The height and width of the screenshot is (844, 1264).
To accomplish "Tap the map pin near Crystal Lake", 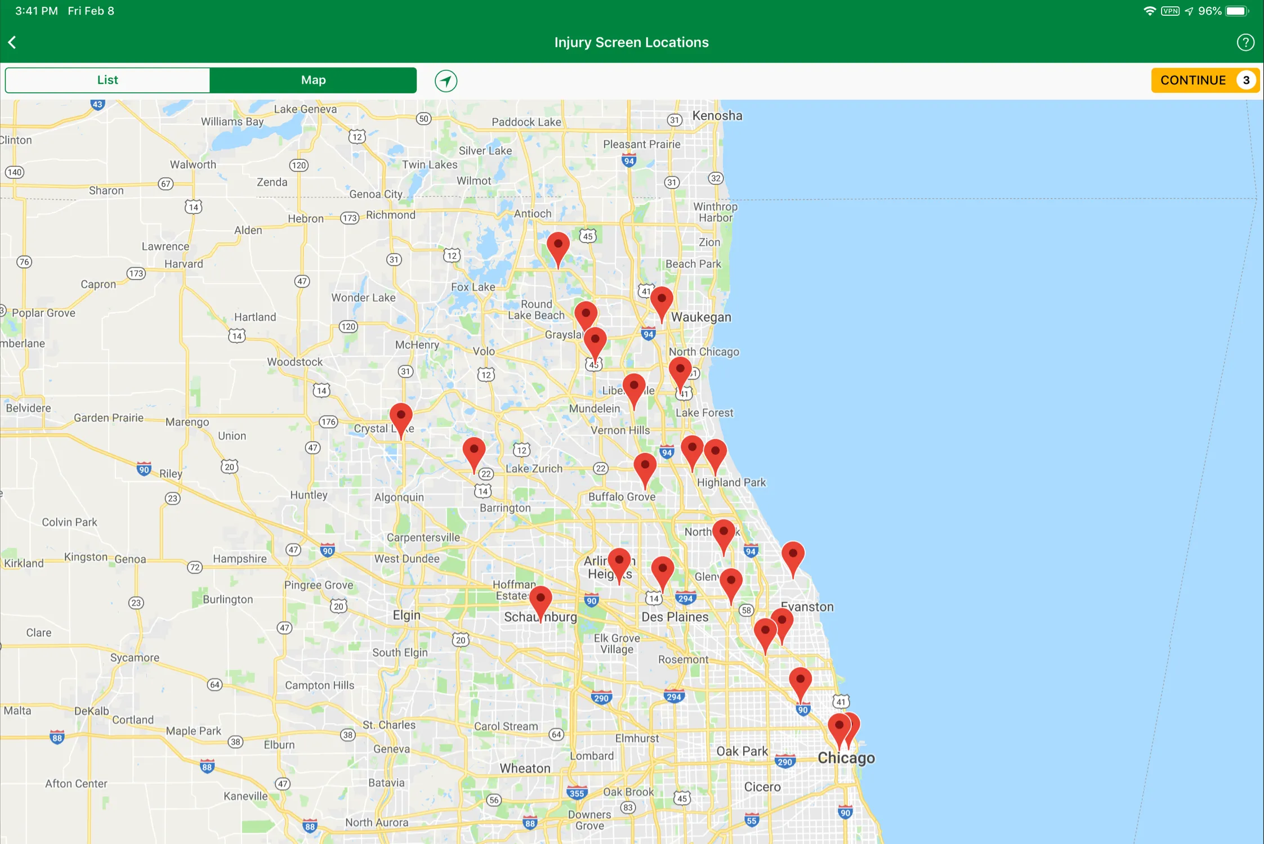I will [400, 418].
